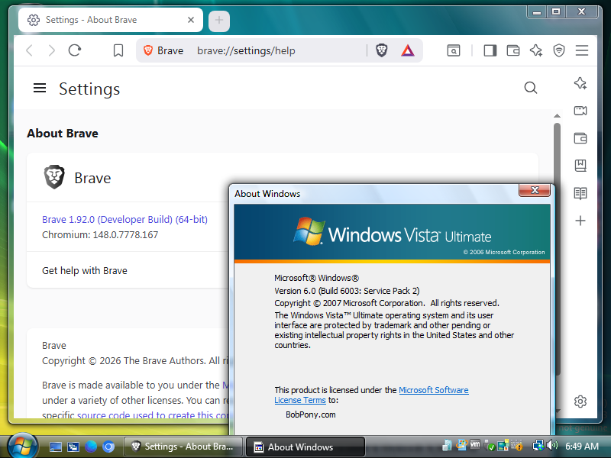Toggle the sidebar panel icon in toolbar
This screenshot has width=611, height=458.
click(490, 50)
